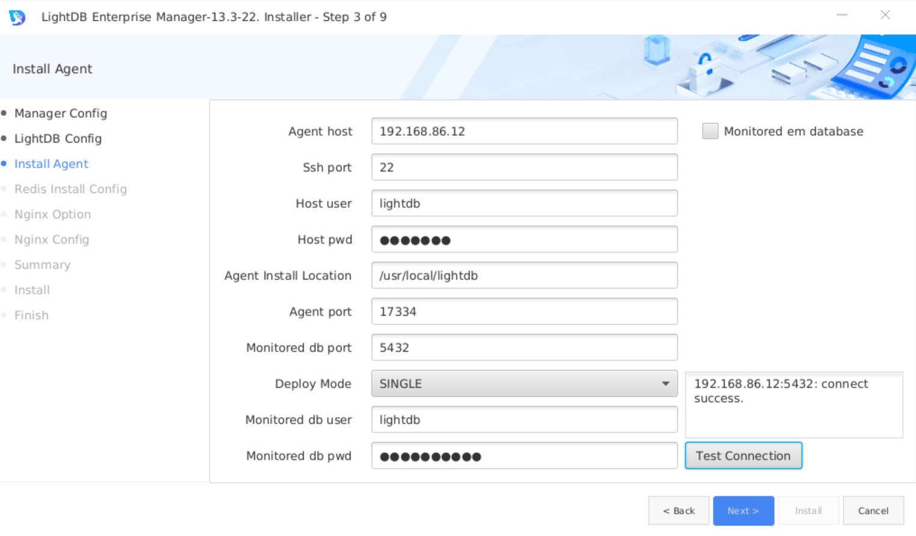Viewport: 916px width, 536px height.
Task: Minimize the installer window
Action: [x=842, y=15]
